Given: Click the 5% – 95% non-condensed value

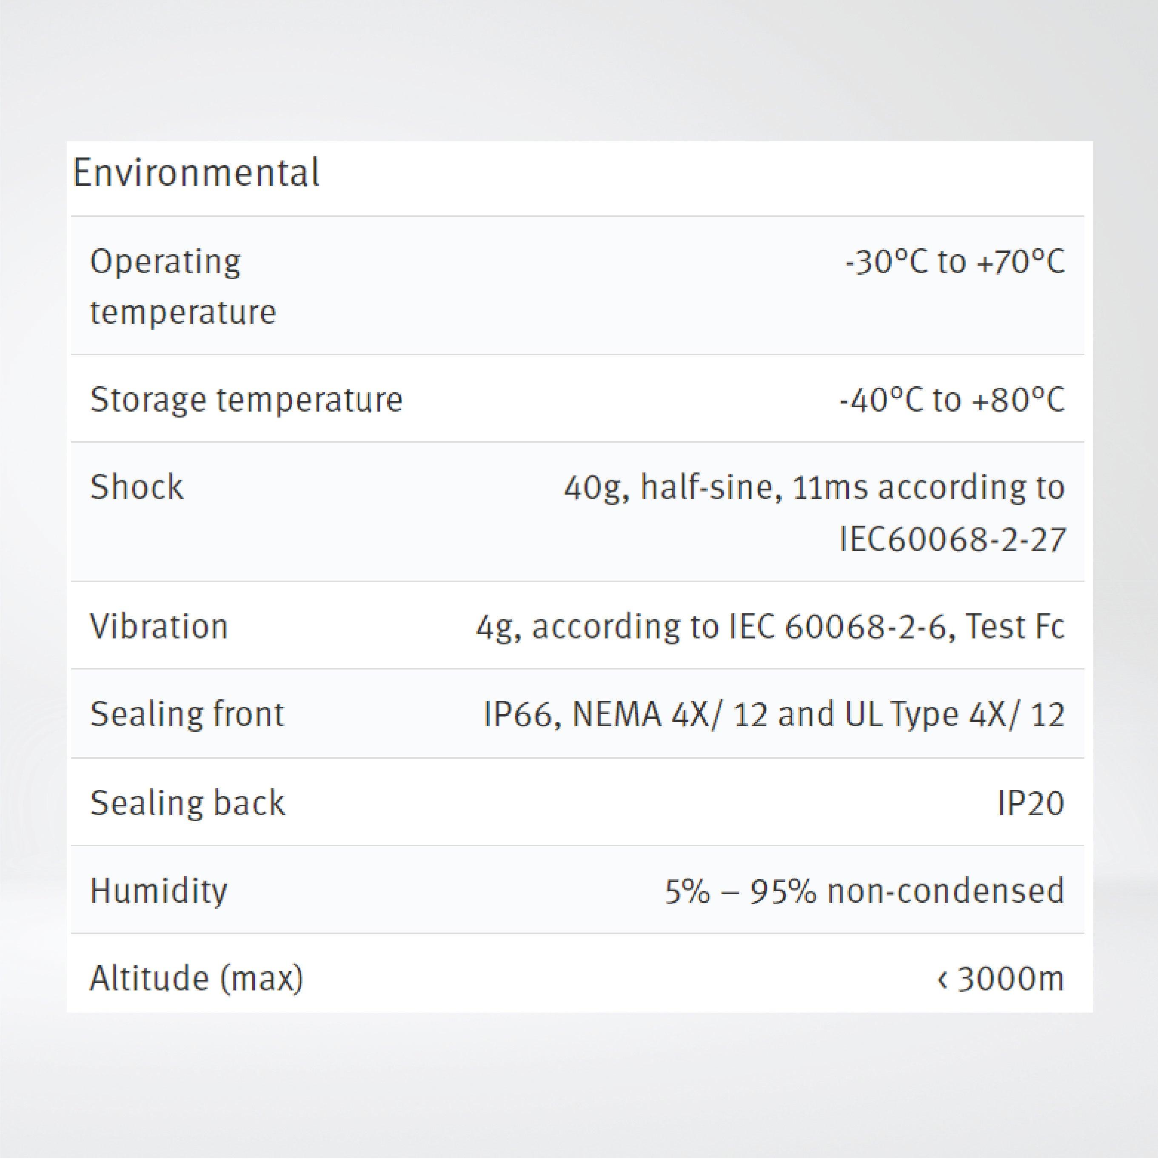Looking at the screenshot, I should pos(864,891).
